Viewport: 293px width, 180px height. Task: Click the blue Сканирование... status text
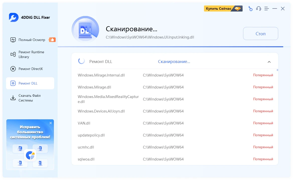(x=174, y=61)
